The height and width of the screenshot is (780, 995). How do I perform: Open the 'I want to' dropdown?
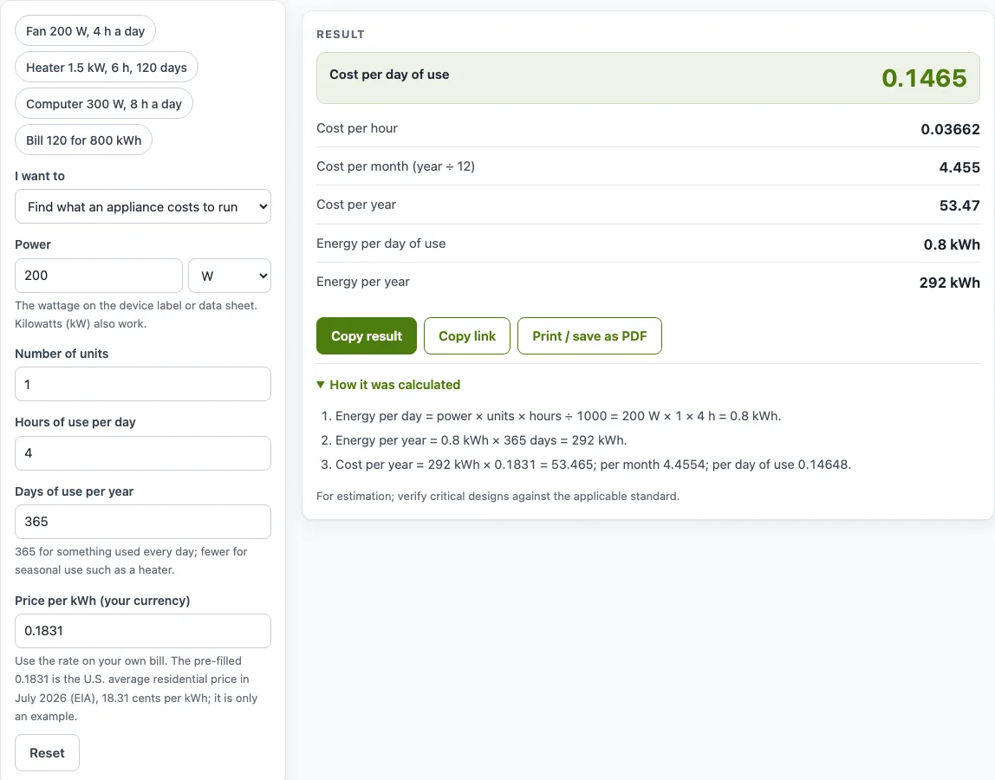point(143,207)
